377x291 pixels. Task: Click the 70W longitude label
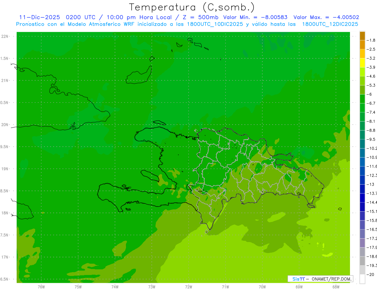click(262, 287)
